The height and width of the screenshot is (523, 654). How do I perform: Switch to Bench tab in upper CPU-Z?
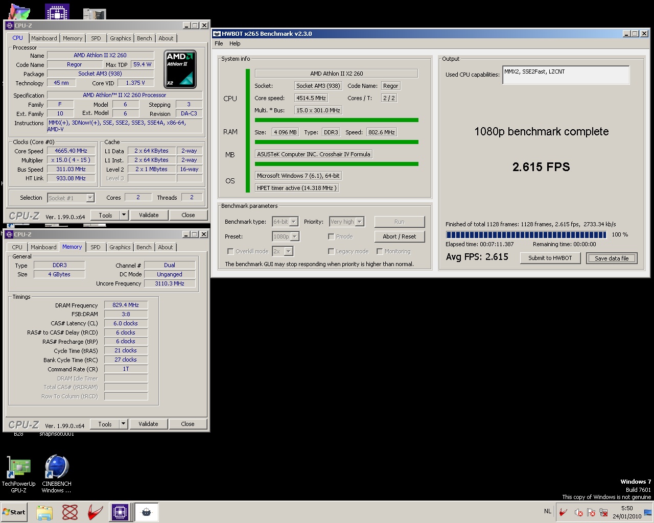point(145,38)
